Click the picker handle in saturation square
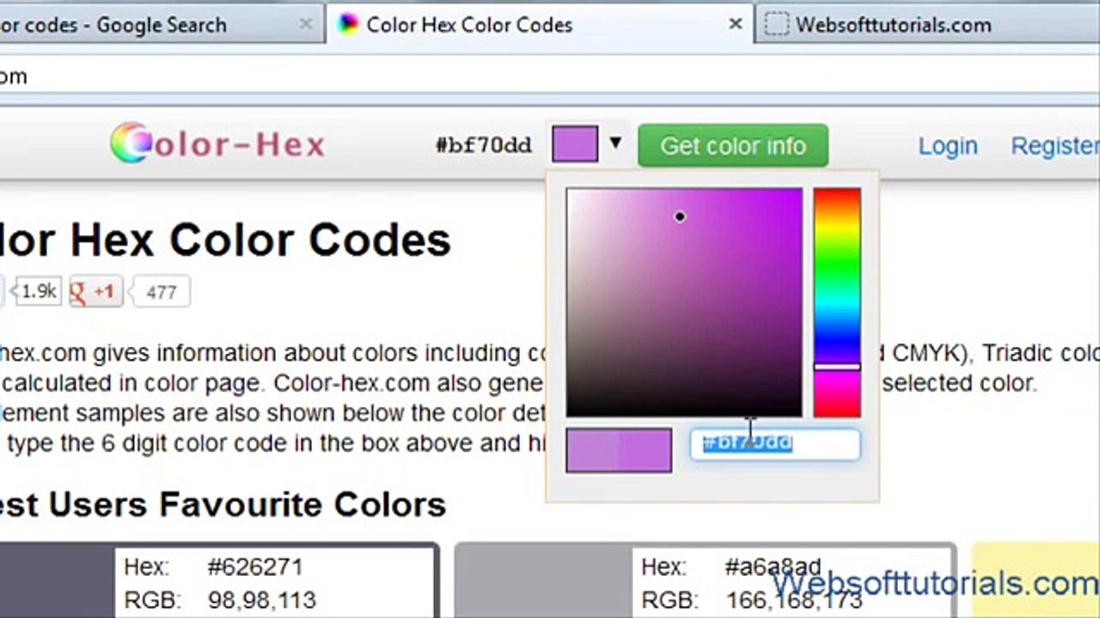 click(680, 217)
